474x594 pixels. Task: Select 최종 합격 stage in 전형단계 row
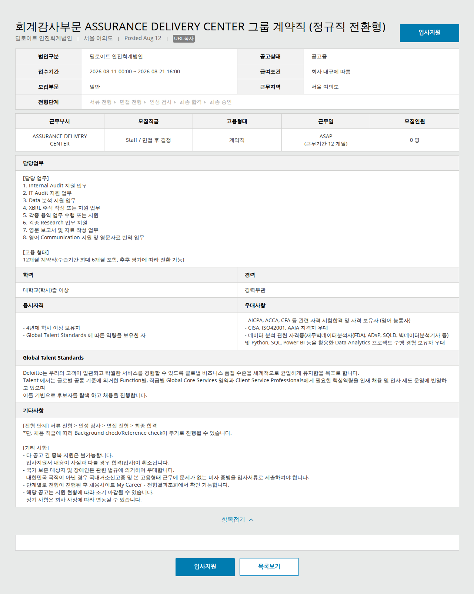[x=191, y=102]
